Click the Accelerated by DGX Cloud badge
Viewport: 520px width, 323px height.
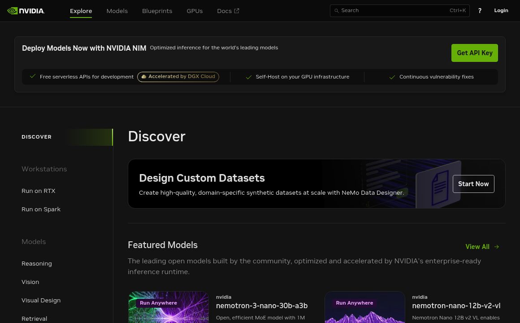[178, 77]
